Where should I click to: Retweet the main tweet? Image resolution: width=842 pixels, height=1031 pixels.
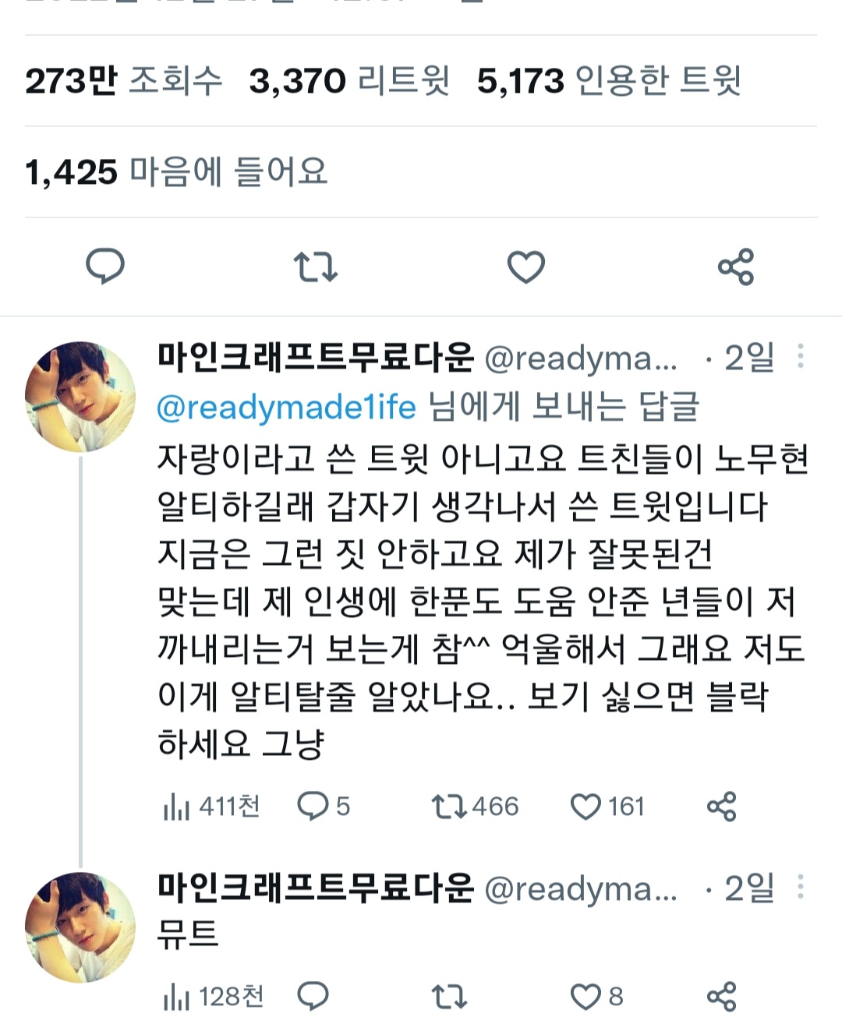coord(315,267)
